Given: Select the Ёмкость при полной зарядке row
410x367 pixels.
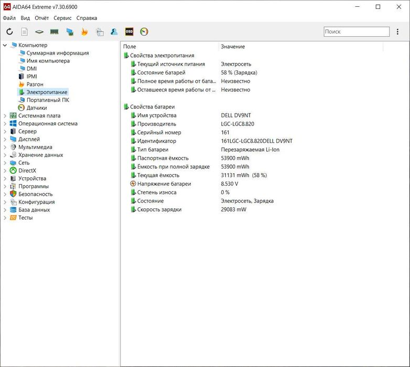Looking at the screenshot, I should click(x=190, y=167).
